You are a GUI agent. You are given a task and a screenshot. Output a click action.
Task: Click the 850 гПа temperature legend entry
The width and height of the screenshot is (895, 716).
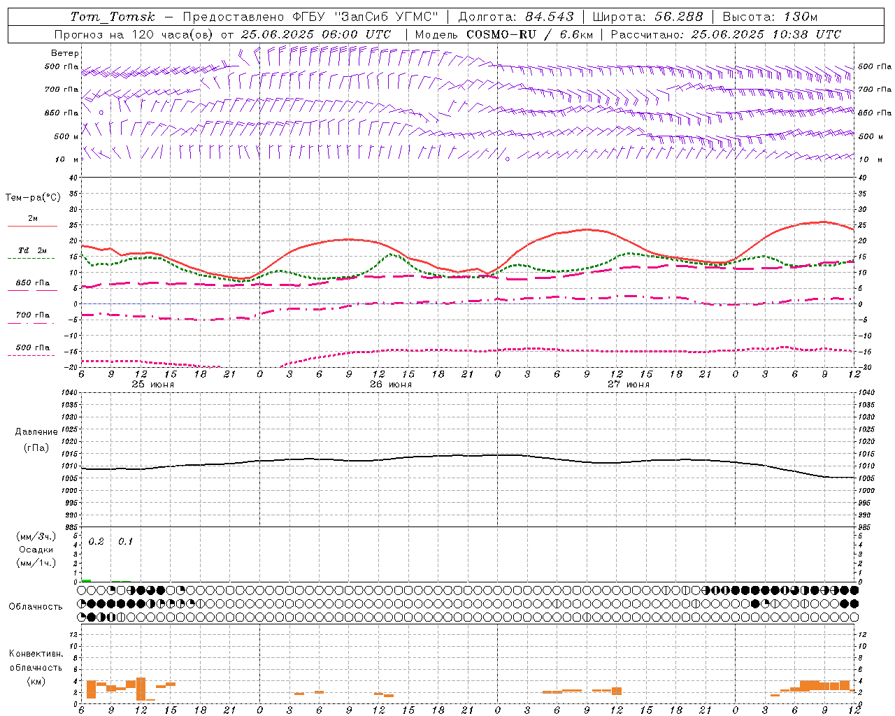tap(33, 283)
